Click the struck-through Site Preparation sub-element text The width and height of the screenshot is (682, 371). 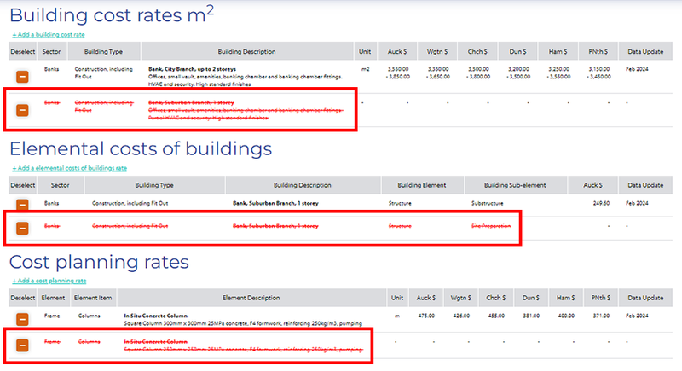coord(493,226)
